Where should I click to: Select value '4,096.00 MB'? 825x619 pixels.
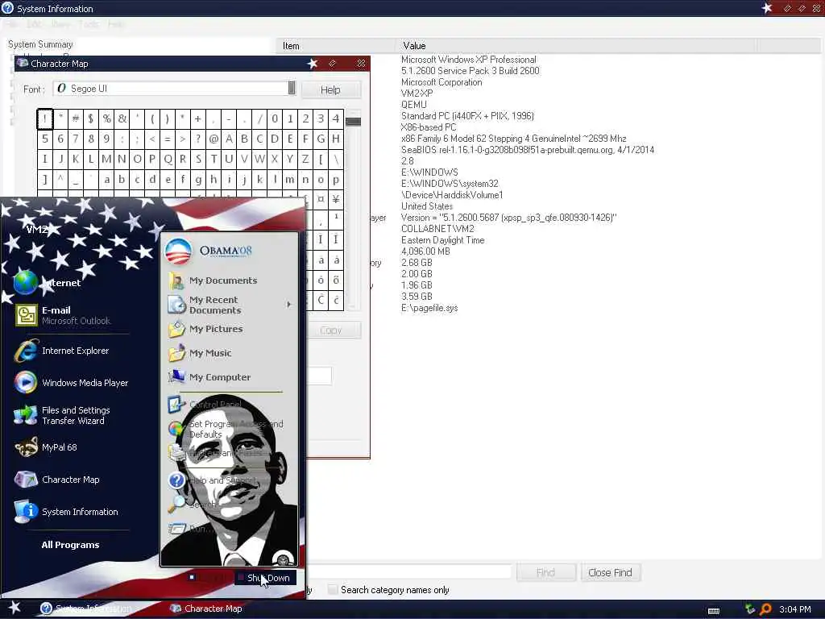tap(425, 251)
